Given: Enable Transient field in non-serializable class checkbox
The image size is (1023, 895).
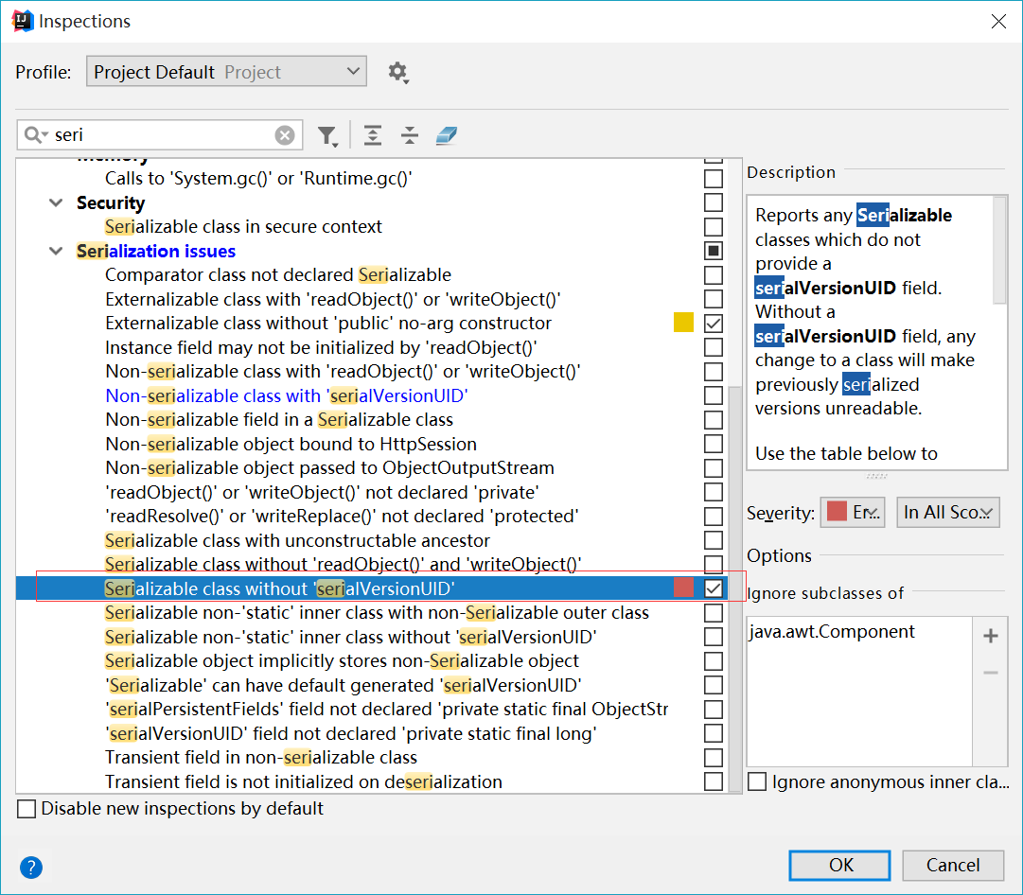Looking at the screenshot, I should [x=714, y=758].
